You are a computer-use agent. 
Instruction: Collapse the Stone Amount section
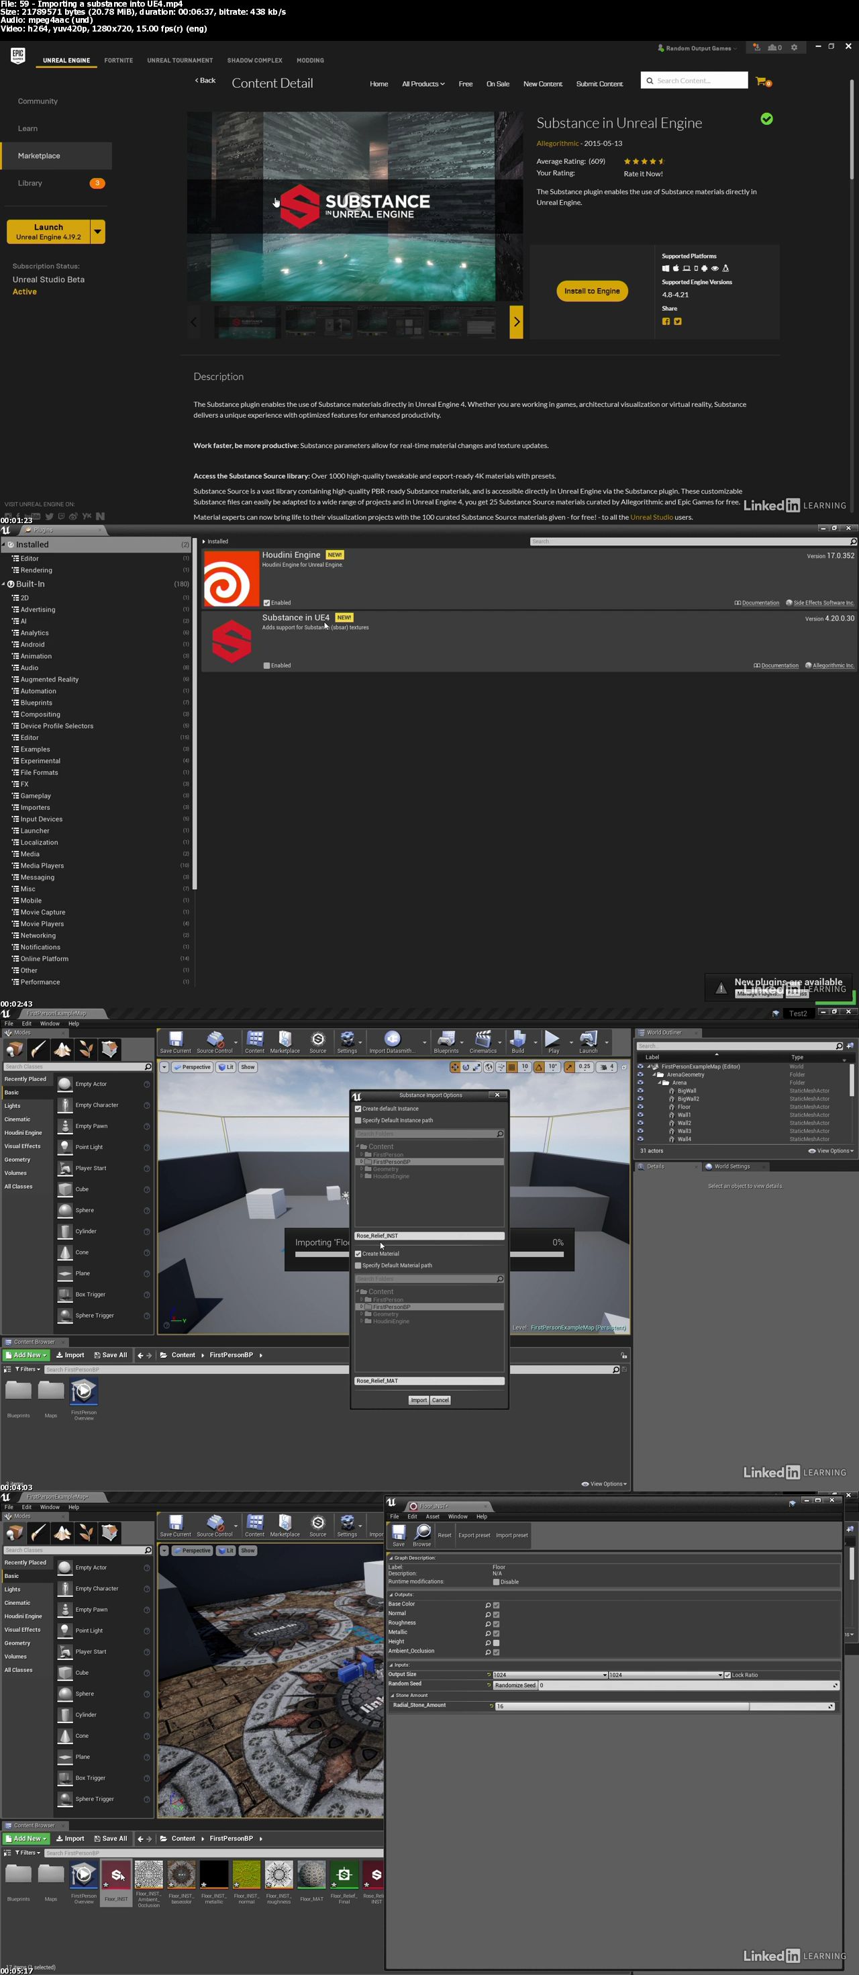[x=391, y=1695]
